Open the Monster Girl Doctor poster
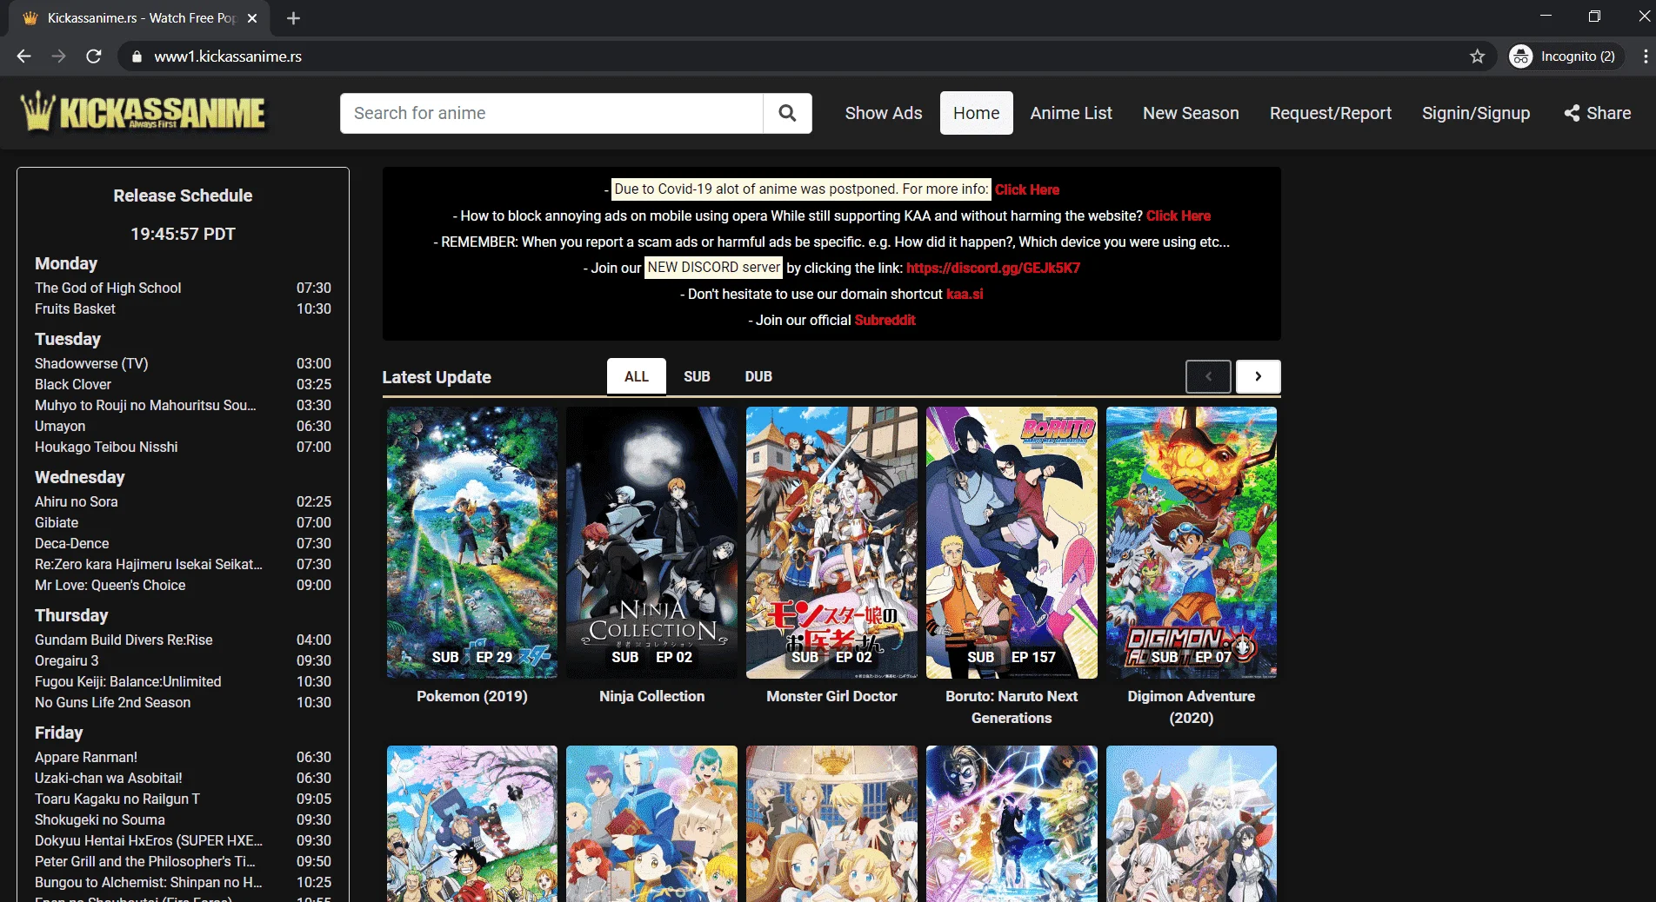Image resolution: width=1656 pixels, height=902 pixels. coord(831,543)
